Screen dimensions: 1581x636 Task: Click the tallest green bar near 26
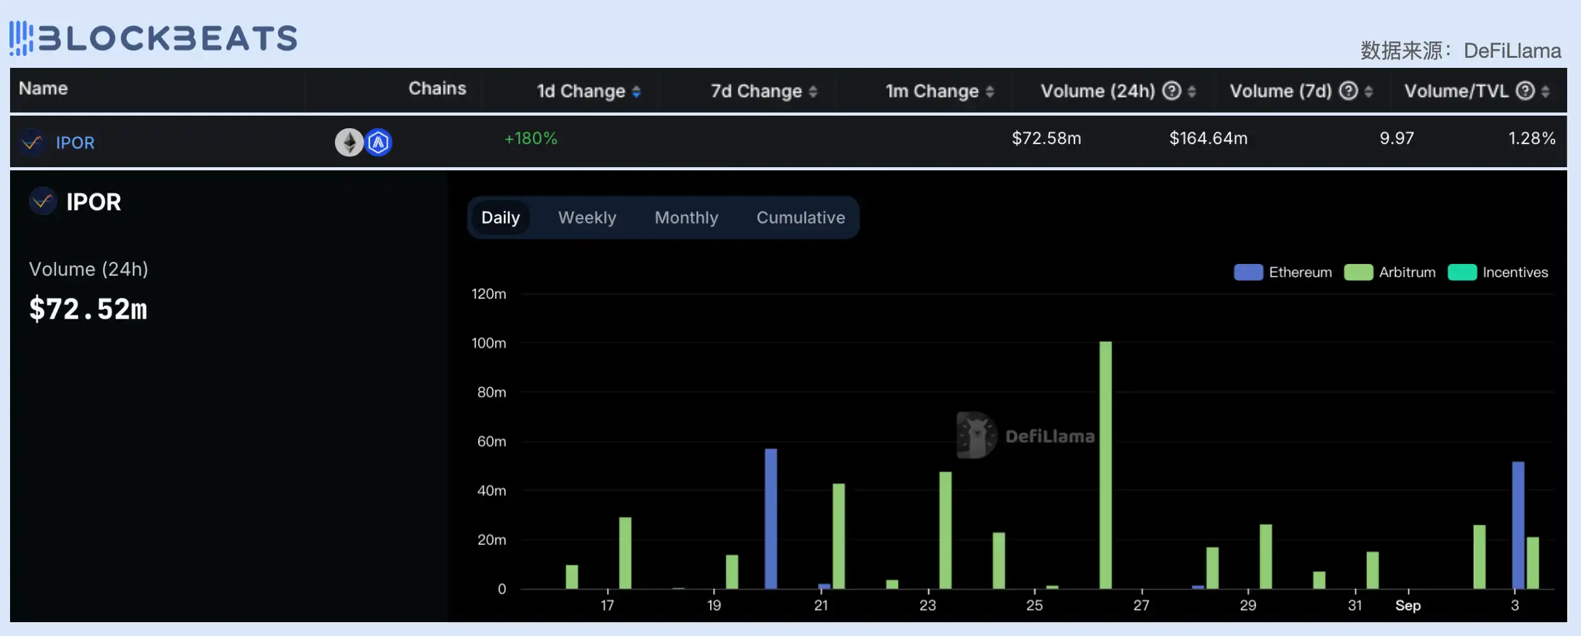(1105, 465)
